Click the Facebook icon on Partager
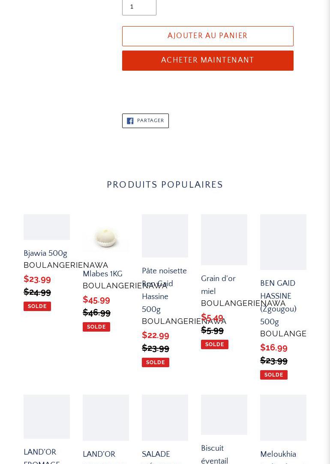The width and height of the screenshot is (330, 464). [x=130, y=121]
